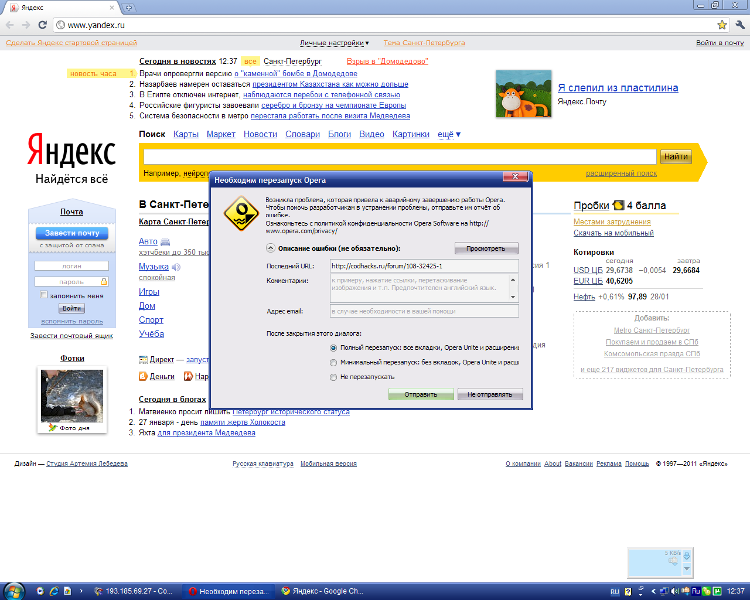Select Полный перезапуск radio option
The height and width of the screenshot is (600, 750).
coord(333,348)
